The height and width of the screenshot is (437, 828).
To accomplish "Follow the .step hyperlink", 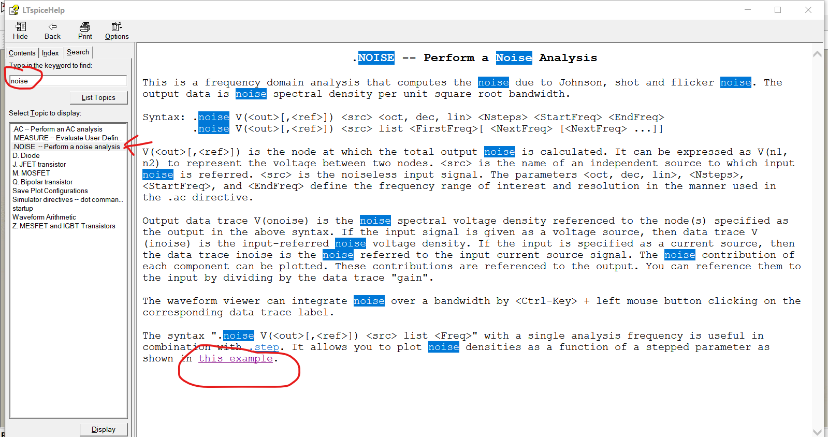I will click(265, 347).
